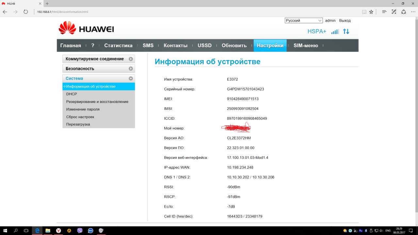Select the WAN IP 10.198.234.248
418x235 pixels.
point(240,167)
